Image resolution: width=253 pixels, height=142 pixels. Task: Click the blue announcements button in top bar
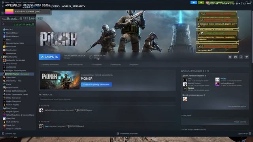pyautogui.click(x=194, y=2)
